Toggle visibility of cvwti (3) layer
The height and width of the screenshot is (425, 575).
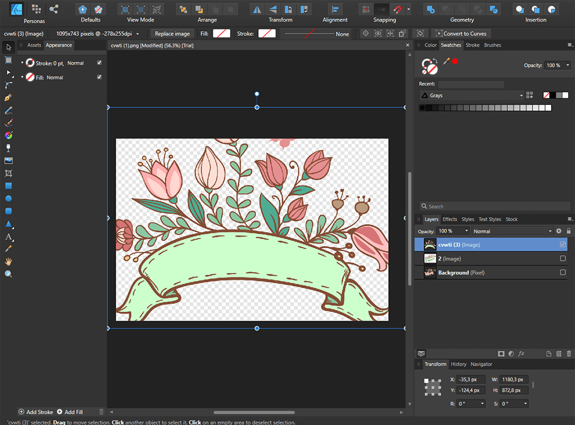coord(562,245)
